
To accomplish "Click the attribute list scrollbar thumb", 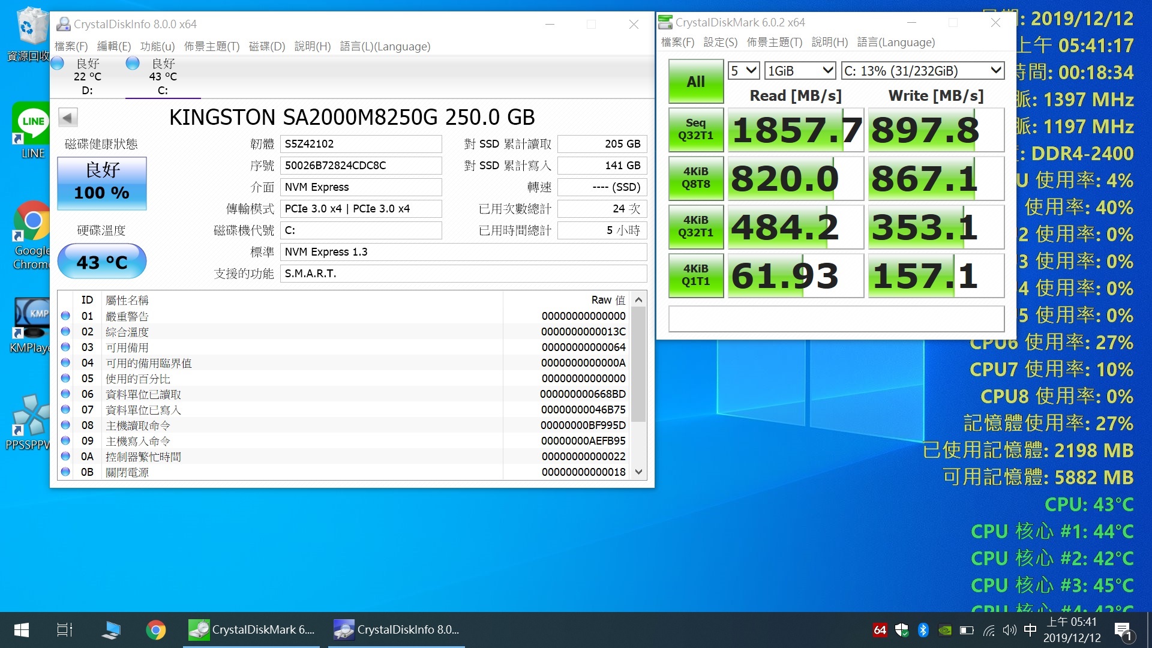I will coord(638,364).
